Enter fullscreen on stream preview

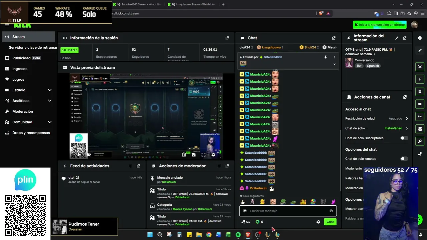[203, 155]
